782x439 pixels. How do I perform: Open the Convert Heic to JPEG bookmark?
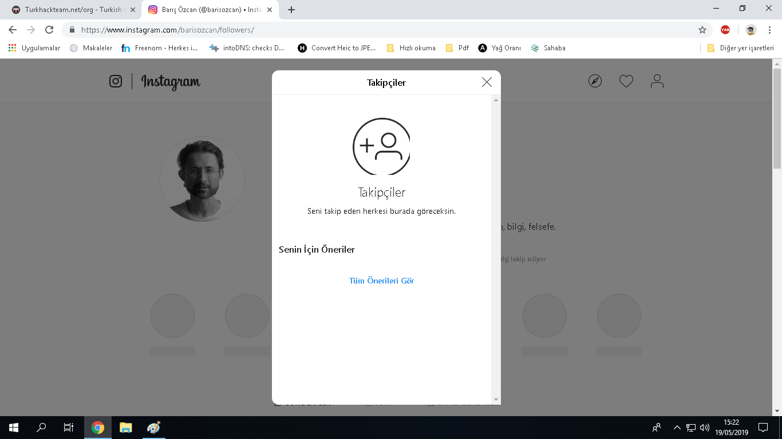click(337, 48)
